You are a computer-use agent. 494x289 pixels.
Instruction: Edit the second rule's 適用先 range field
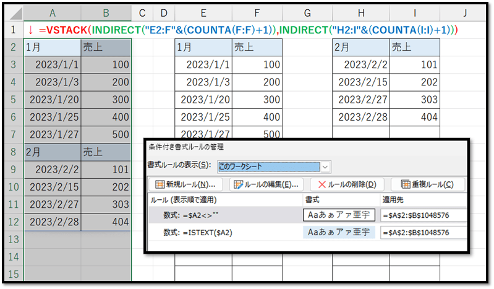tap(423, 232)
